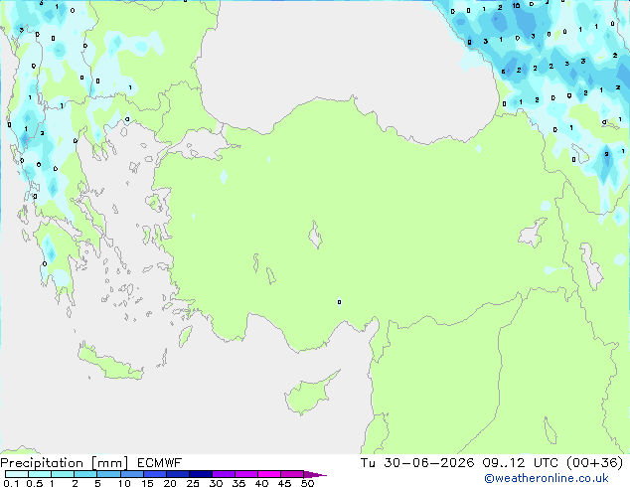
Task: Choose the 25 to 30 mm navy swatch
Action: [x=200, y=474]
